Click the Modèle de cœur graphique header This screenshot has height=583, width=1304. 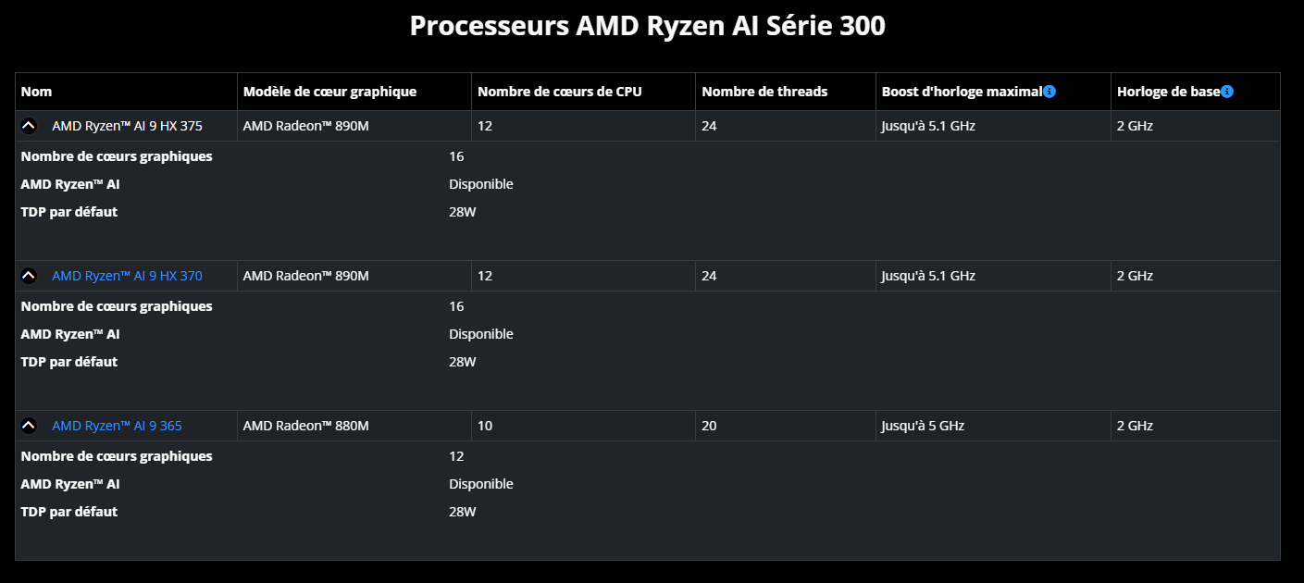click(329, 92)
